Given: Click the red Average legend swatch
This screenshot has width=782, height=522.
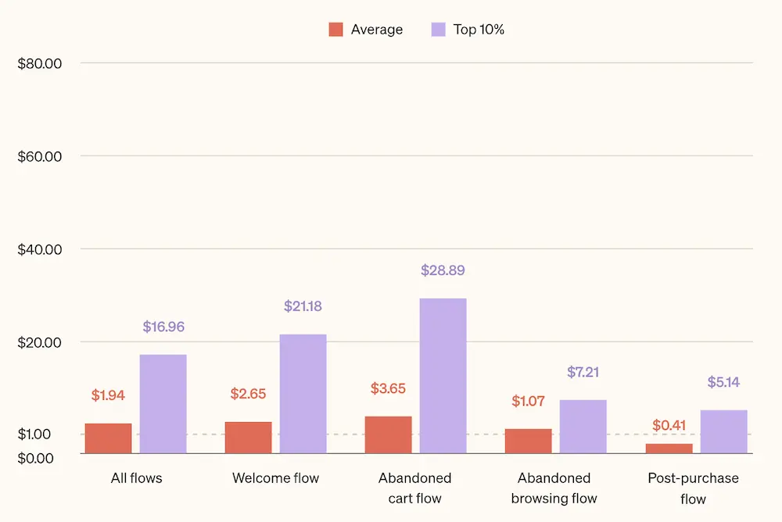Looking at the screenshot, I should point(336,30).
